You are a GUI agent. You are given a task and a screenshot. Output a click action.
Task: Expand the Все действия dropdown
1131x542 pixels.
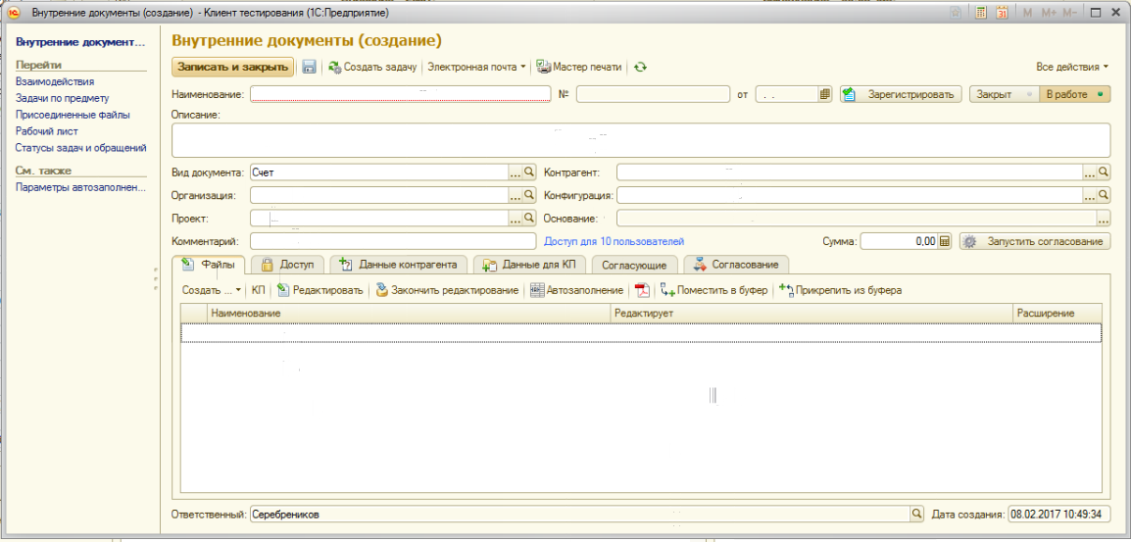coord(1071,68)
